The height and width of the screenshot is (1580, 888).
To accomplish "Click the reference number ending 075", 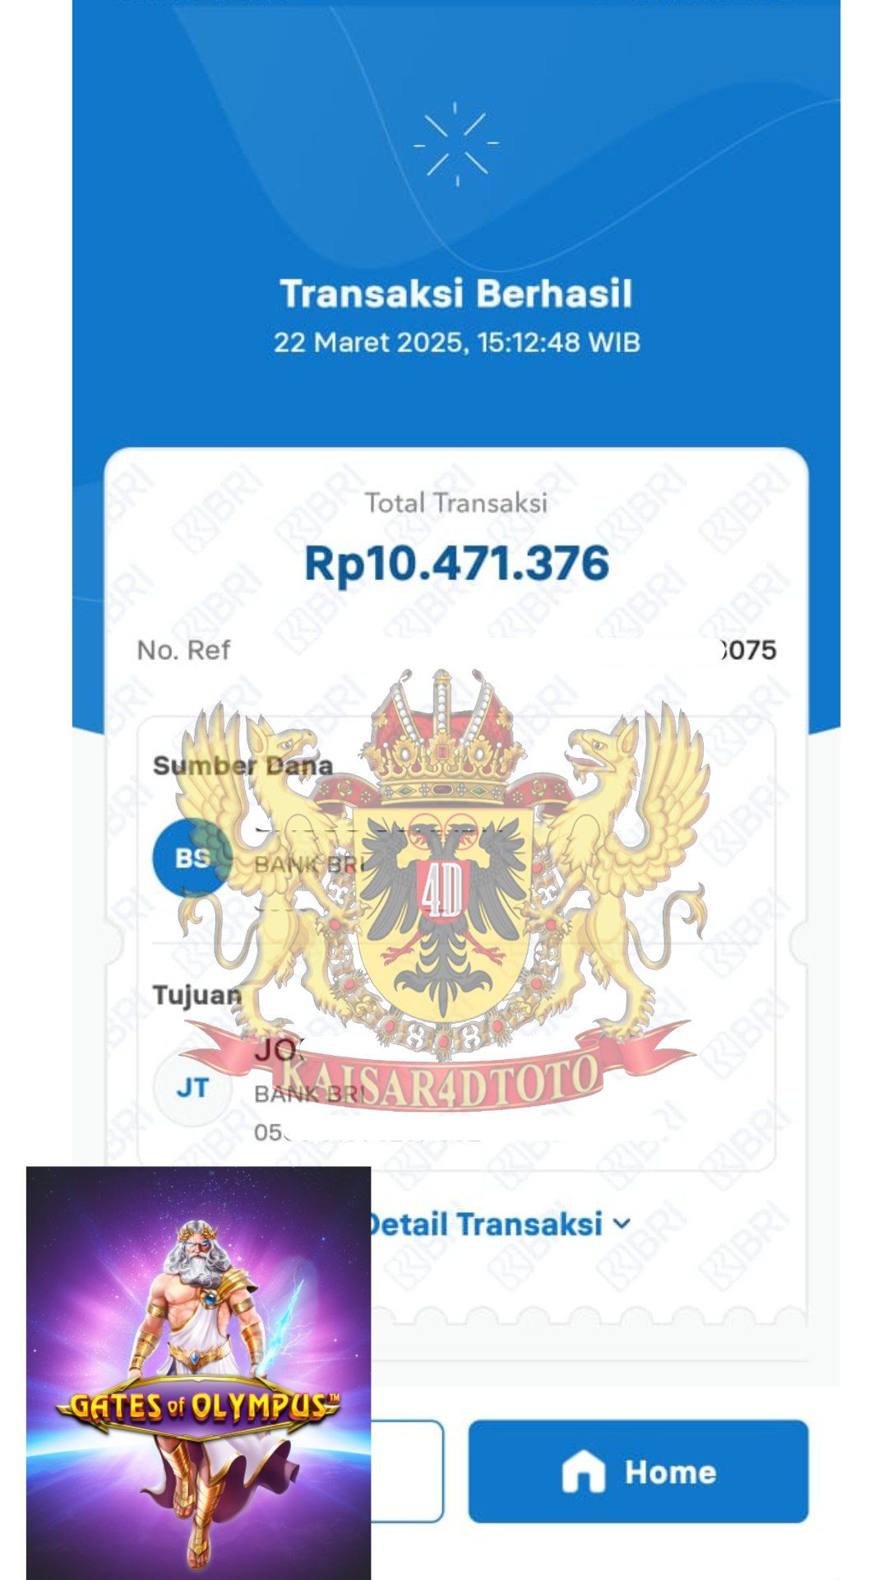I will pos(748,650).
